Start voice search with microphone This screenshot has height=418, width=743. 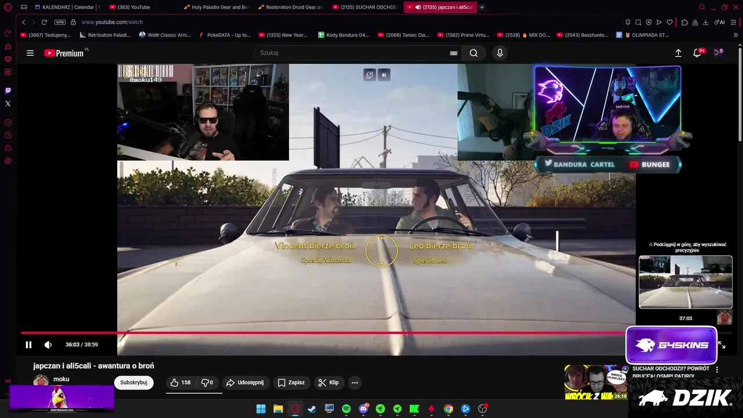click(x=500, y=53)
